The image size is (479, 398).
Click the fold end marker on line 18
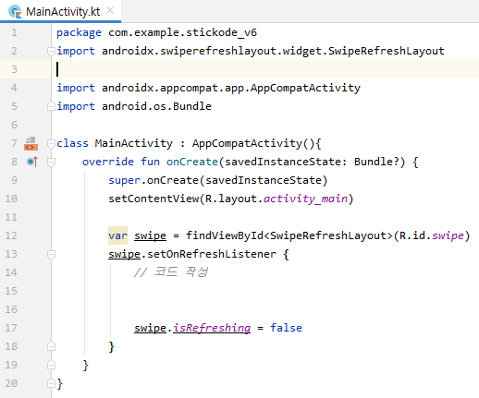51,346
